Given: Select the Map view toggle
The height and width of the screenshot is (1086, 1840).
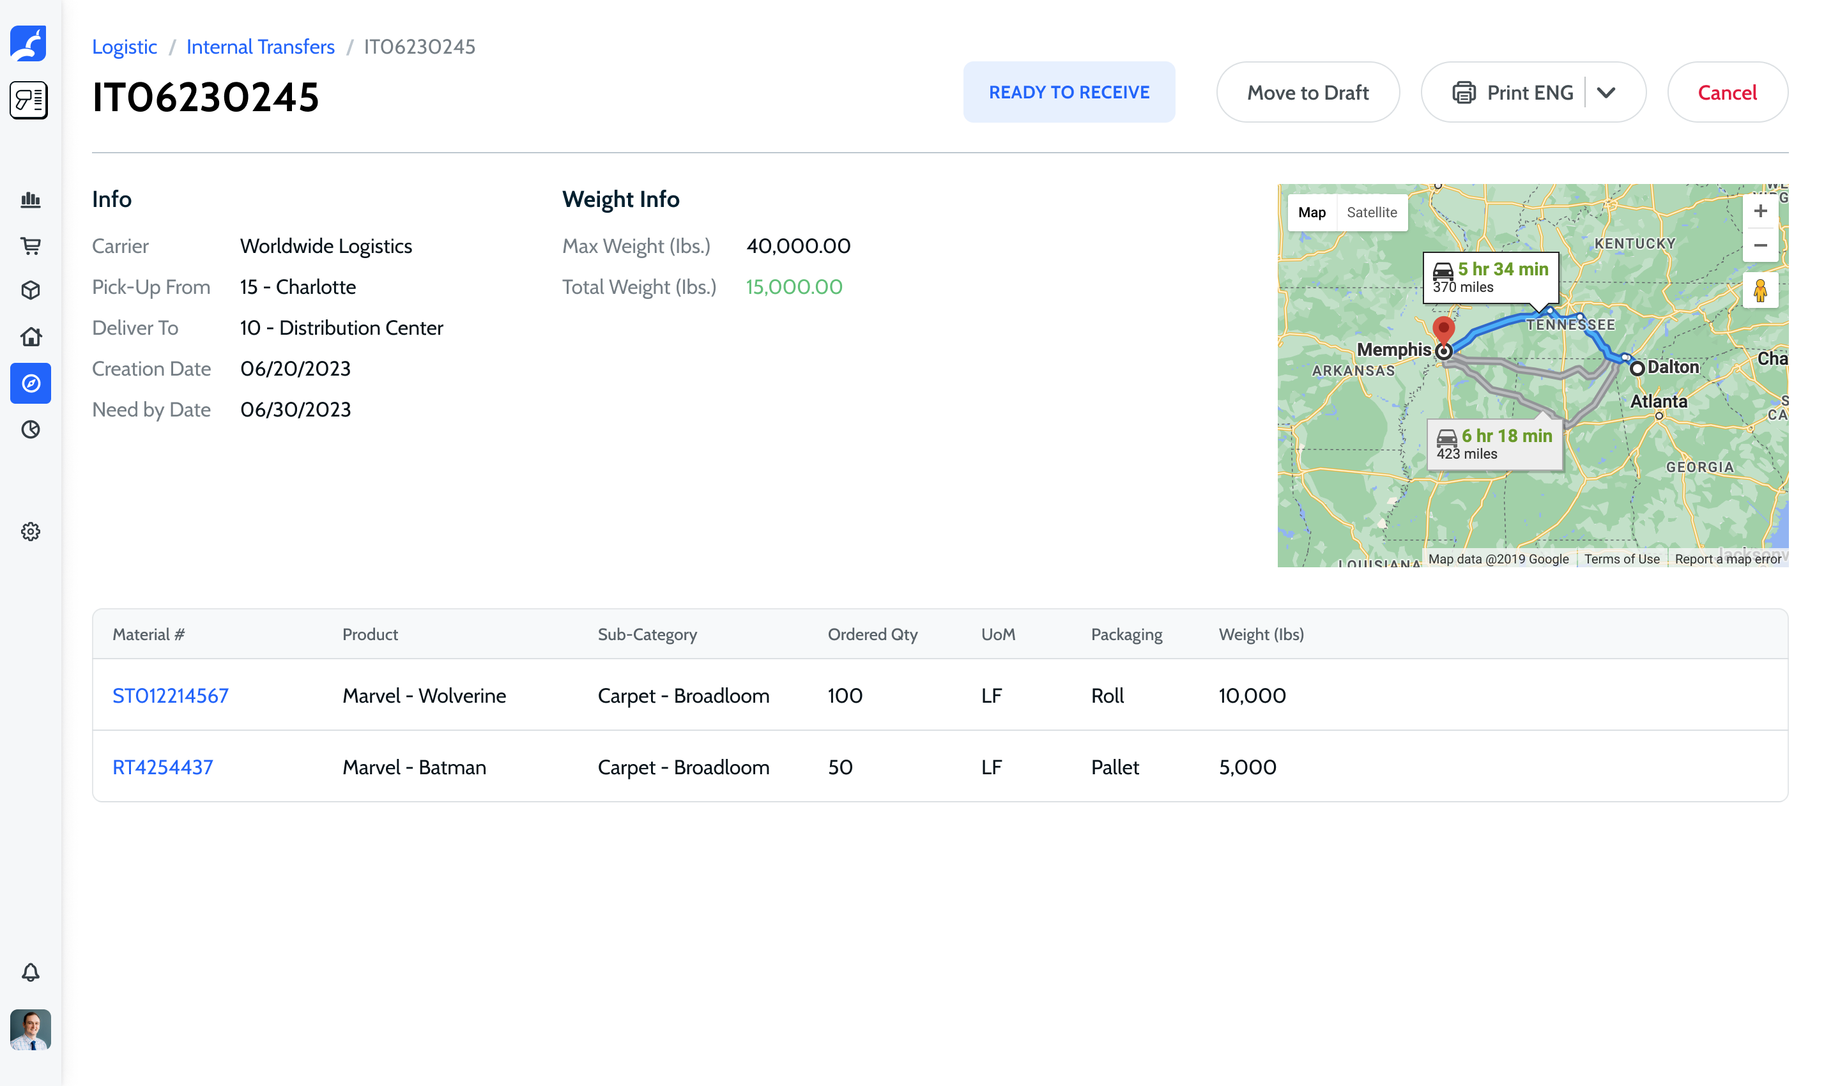Looking at the screenshot, I should click(x=1312, y=212).
